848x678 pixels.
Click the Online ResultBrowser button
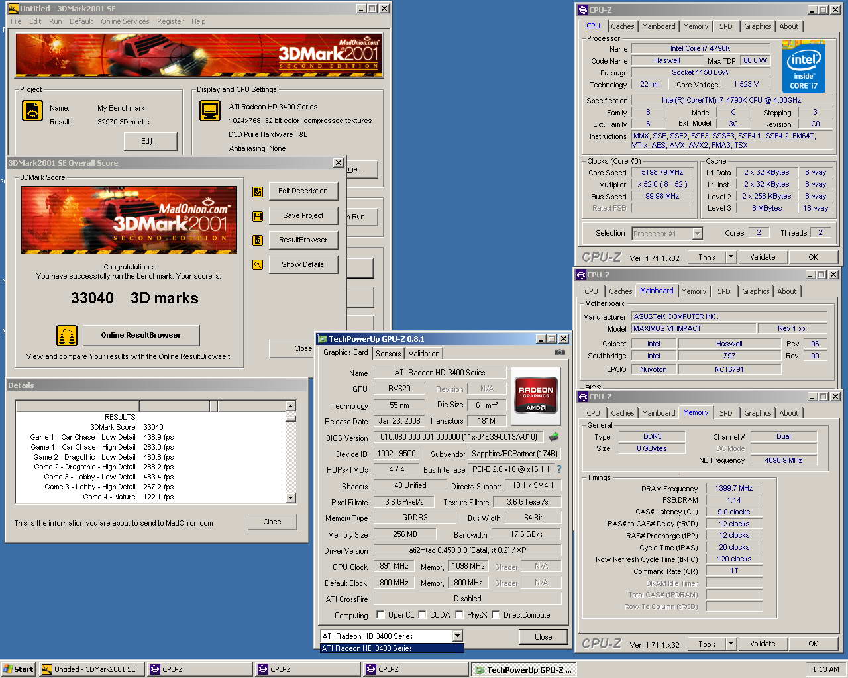(140, 336)
